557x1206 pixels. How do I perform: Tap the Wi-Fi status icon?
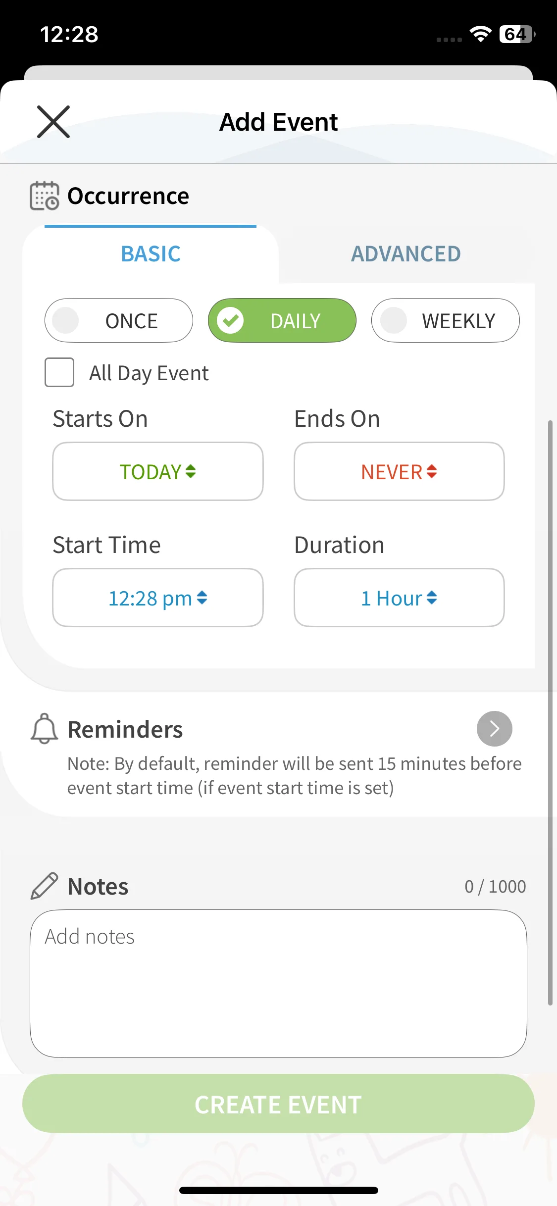coord(480,34)
